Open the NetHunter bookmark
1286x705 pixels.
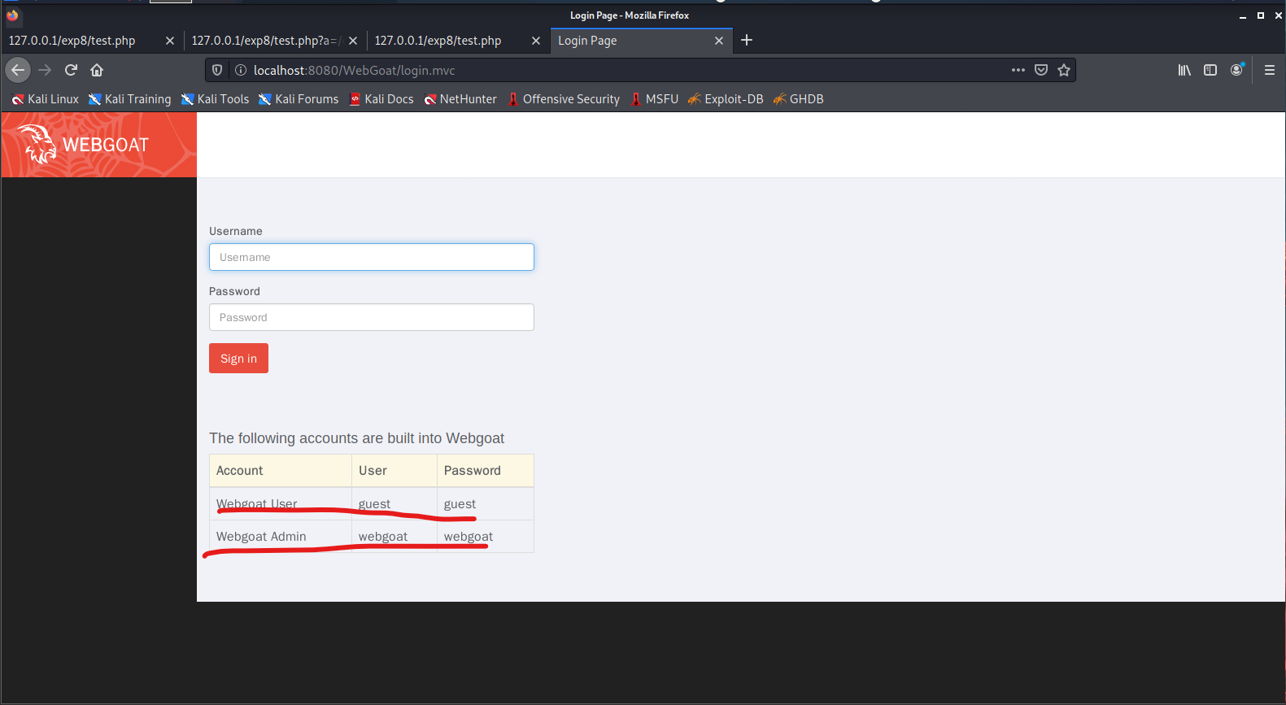[460, 99]
